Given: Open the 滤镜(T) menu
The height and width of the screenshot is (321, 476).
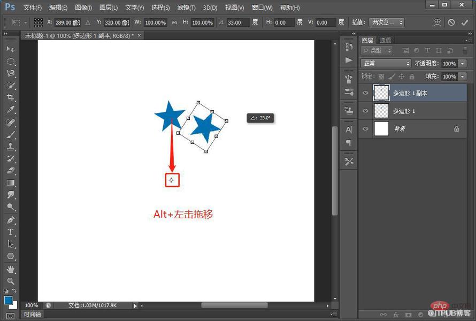Looking at the screenshot, I should (x=186, y=7).
